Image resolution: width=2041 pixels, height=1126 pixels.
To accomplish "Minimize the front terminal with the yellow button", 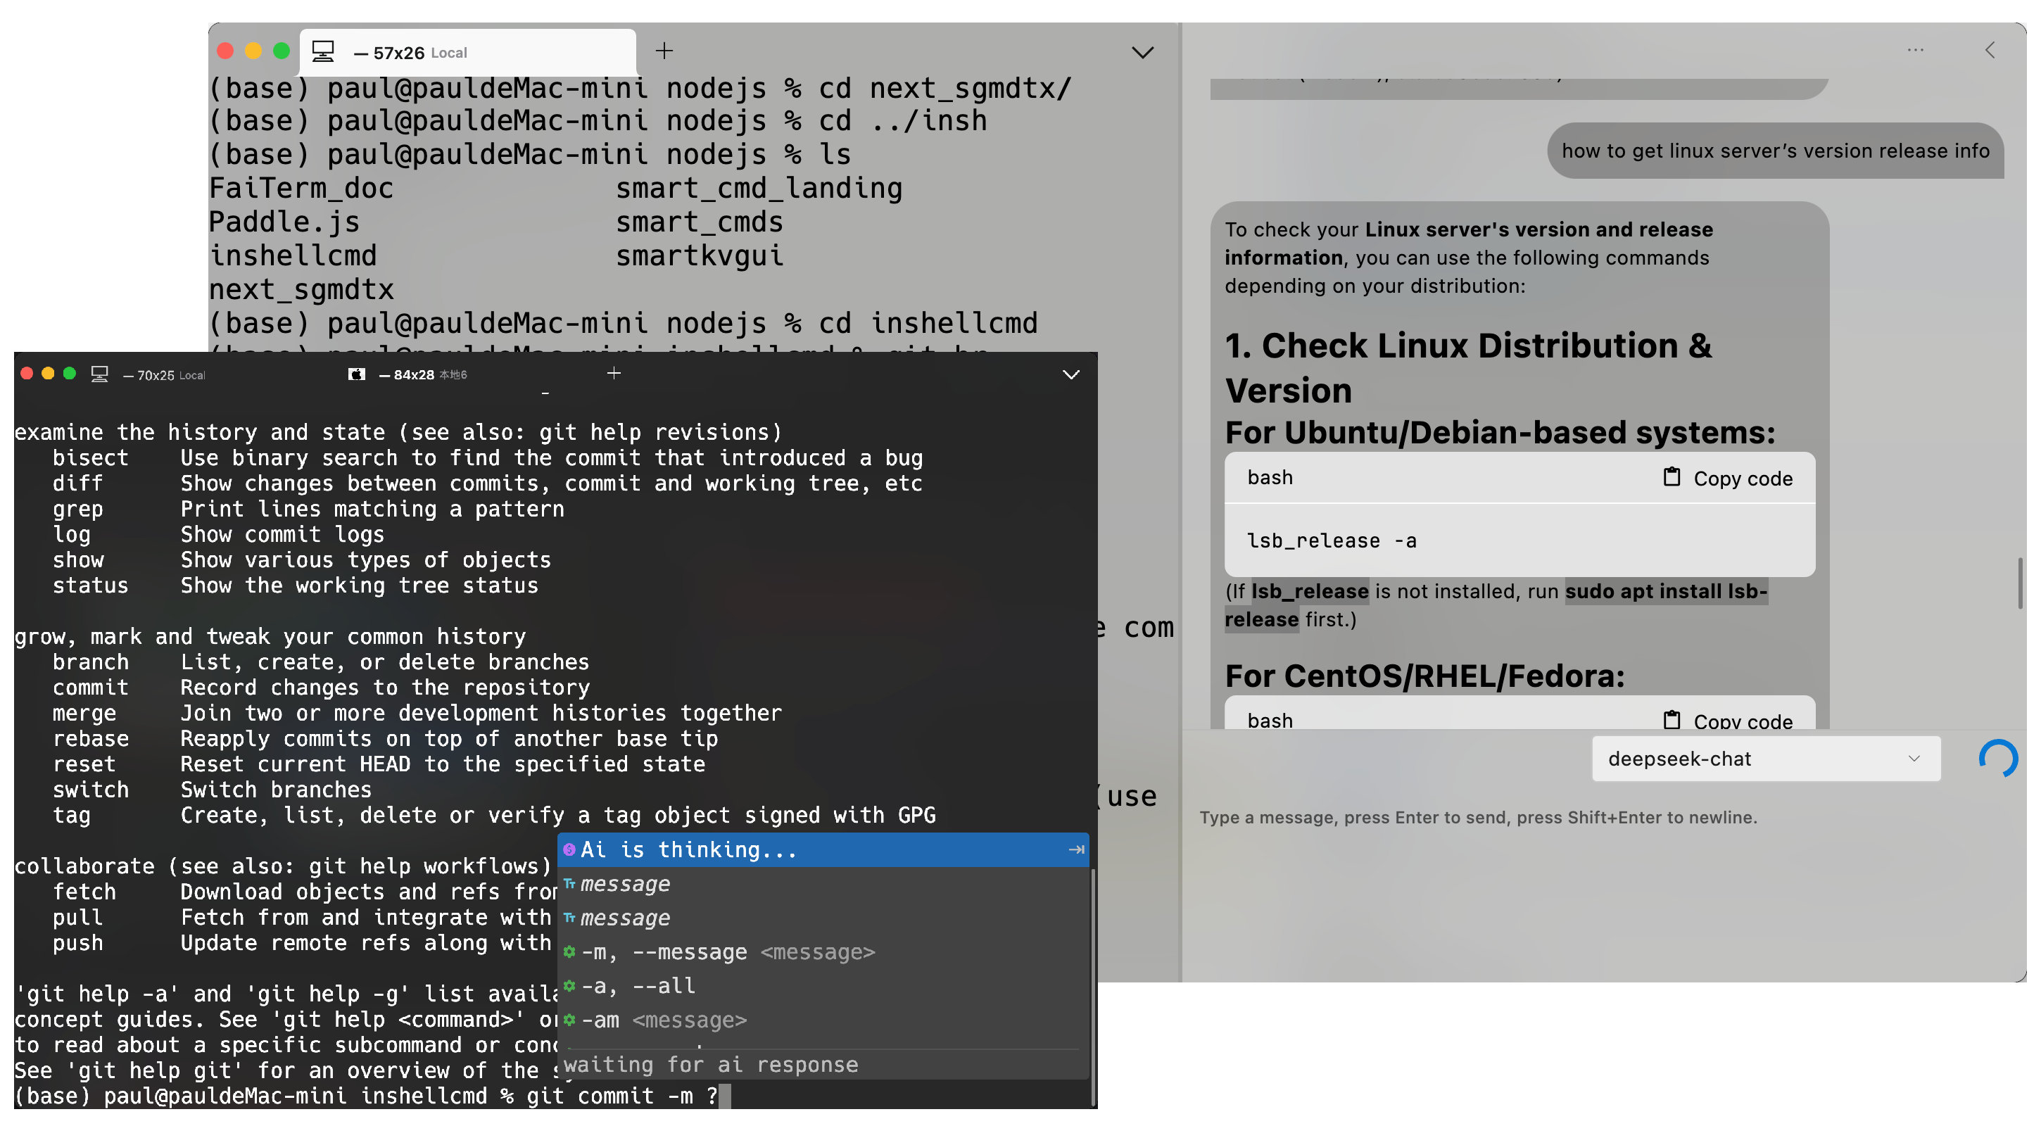I will [x=48, y=373].
